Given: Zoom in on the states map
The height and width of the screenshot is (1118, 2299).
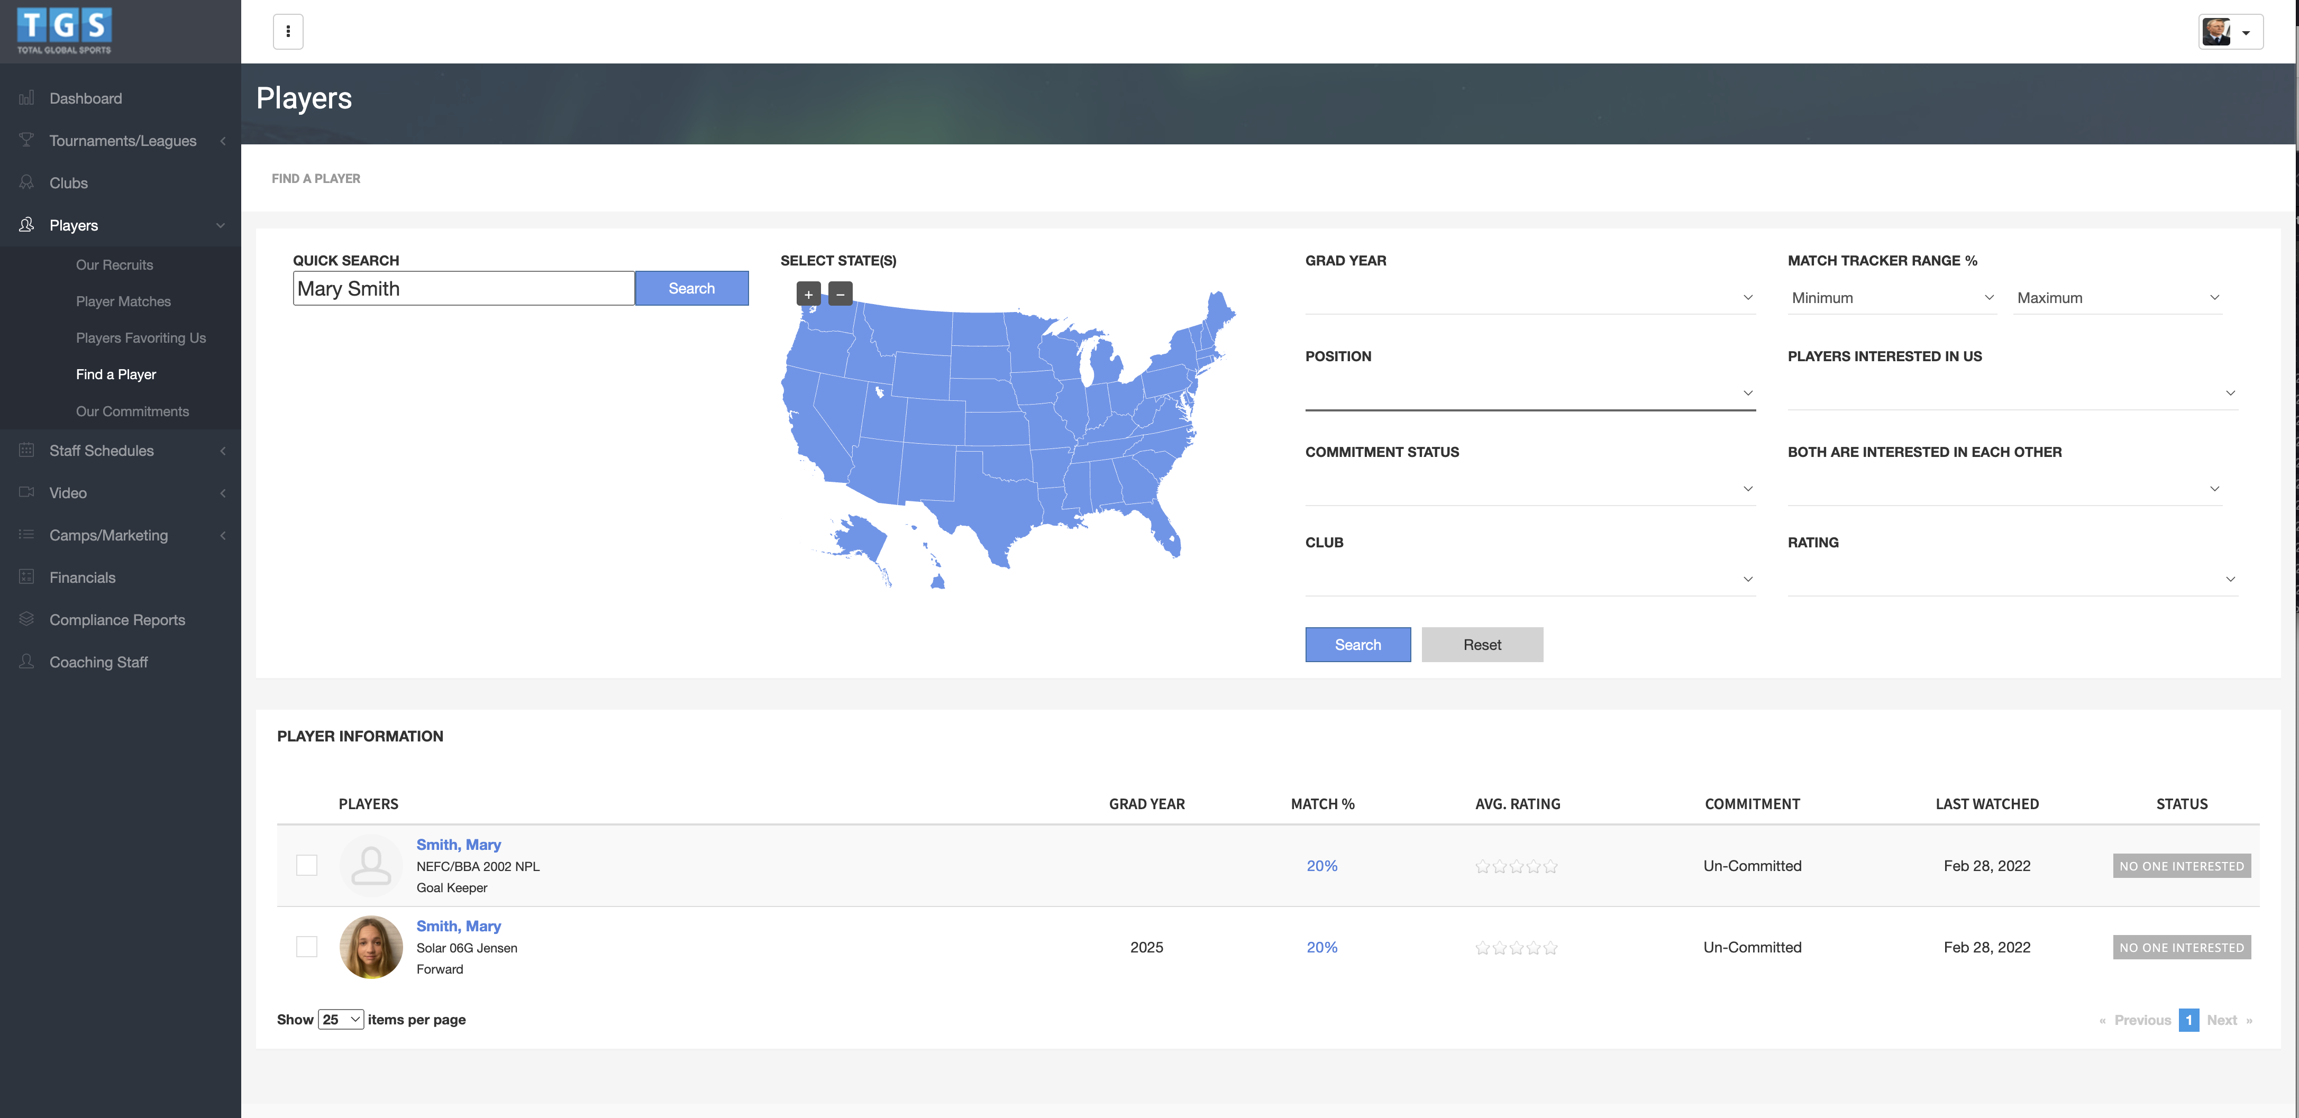Looking at the screenshot, I should click(808, 294).
